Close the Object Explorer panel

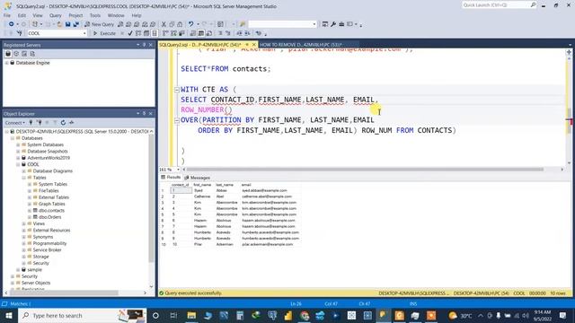click(150, 114)
